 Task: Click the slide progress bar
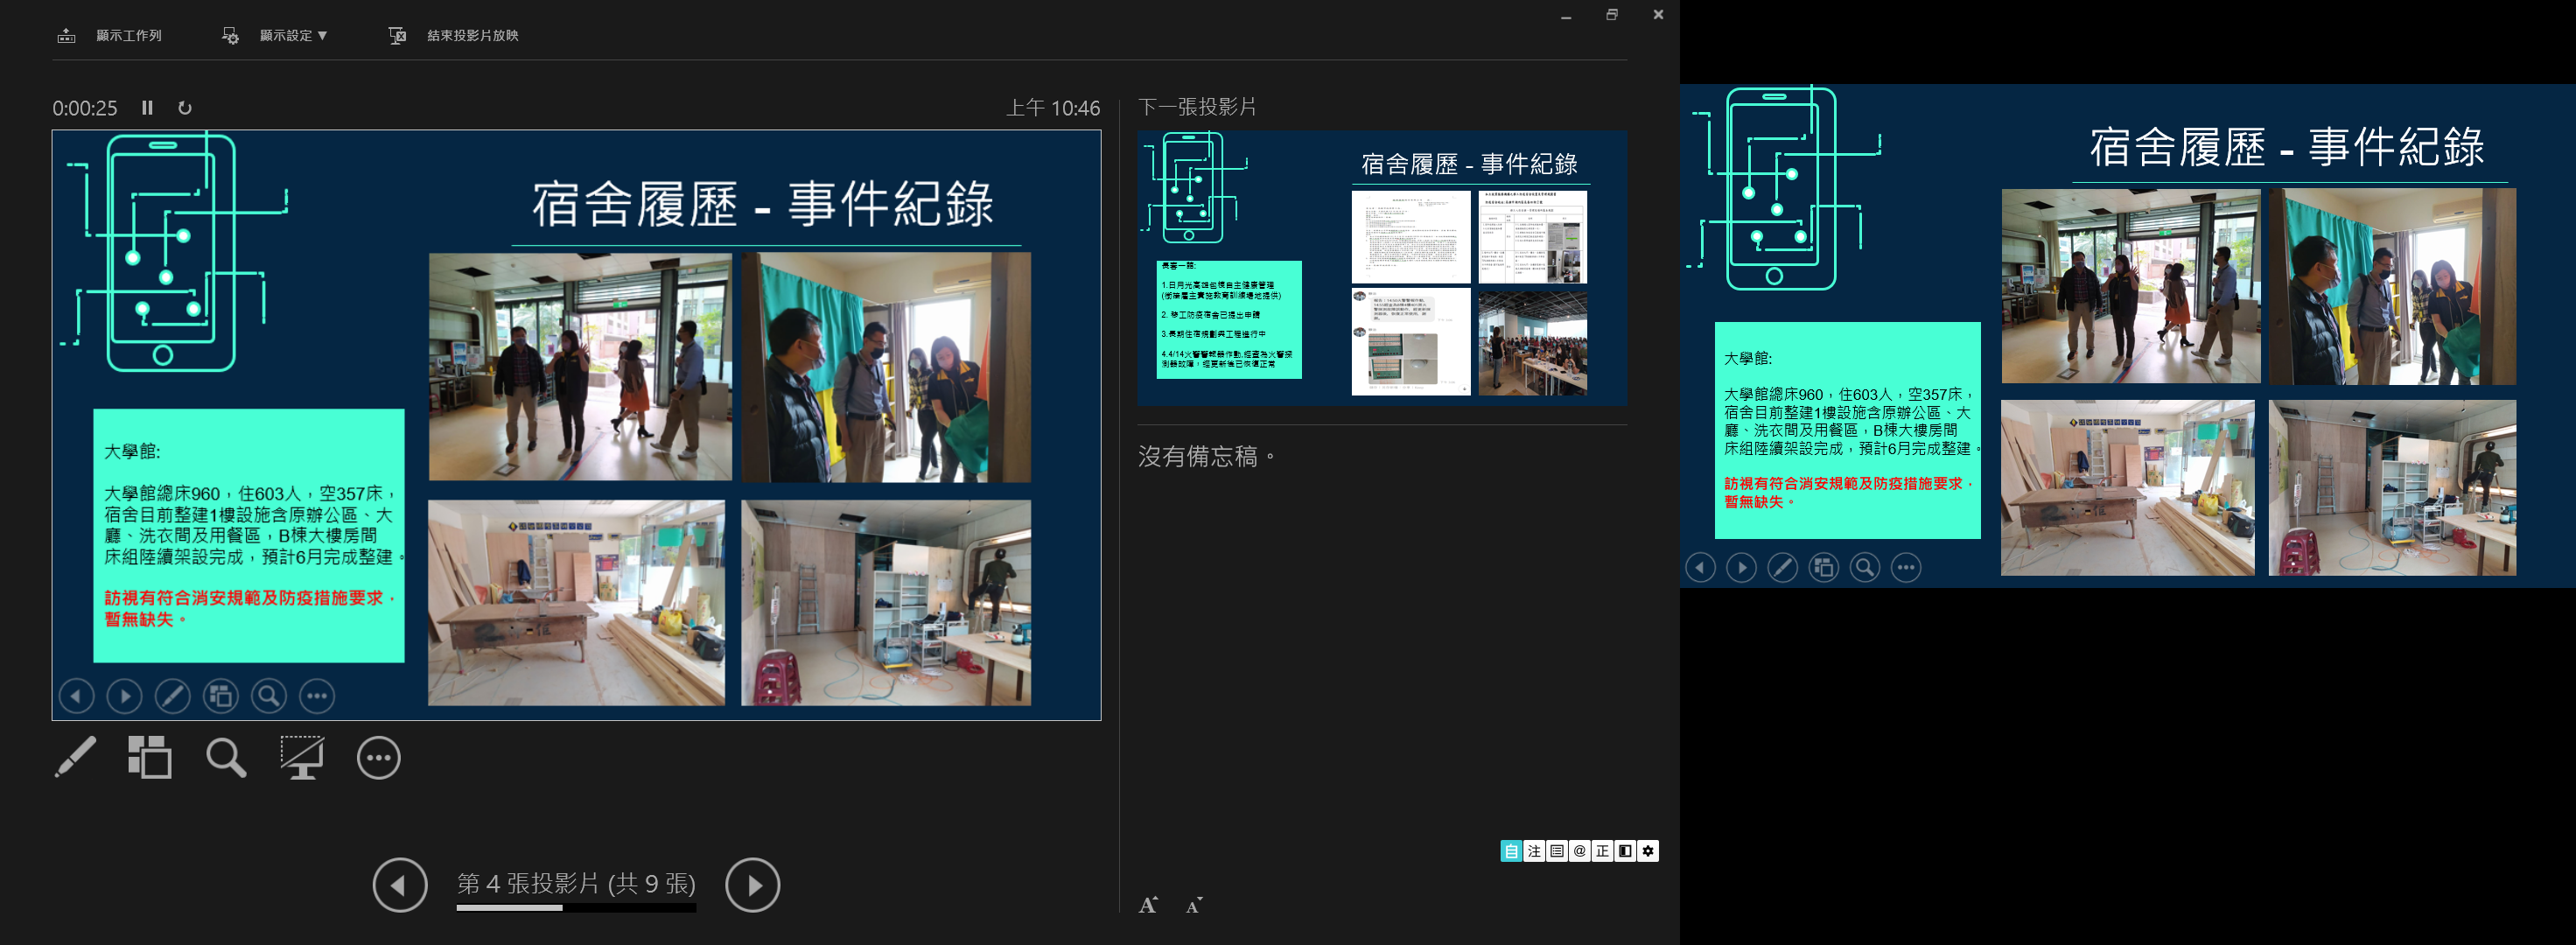(576, 908)
